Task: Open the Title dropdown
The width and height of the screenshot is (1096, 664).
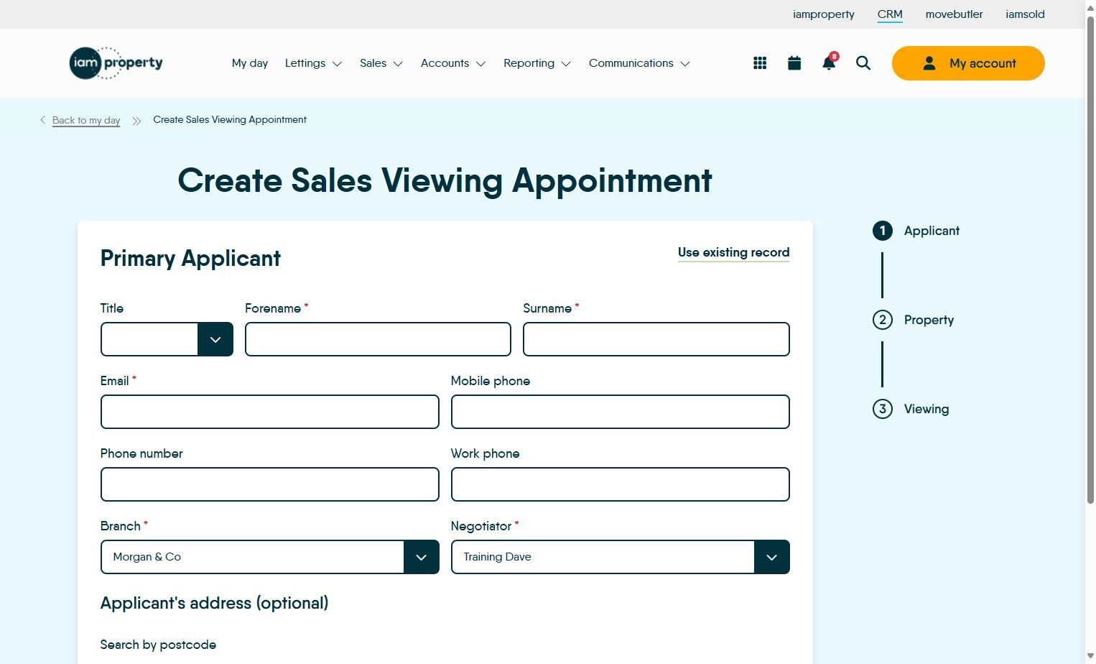Action: pos(167,339)
